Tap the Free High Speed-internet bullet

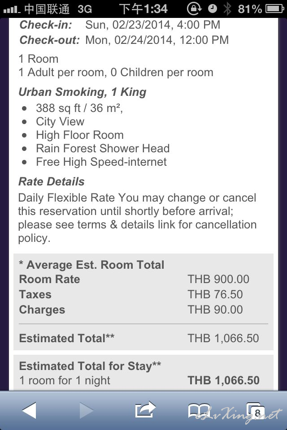pyautogui.click(x=95, y=162)
